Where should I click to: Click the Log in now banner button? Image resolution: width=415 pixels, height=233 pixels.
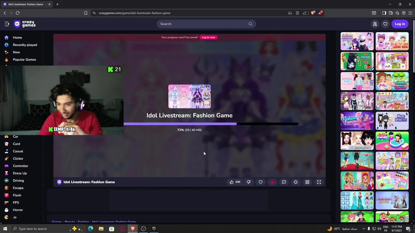click(x=208, y=37)
